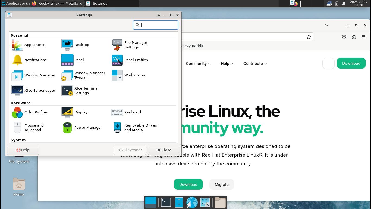
Task: Open Application Finder magnifier in dock
Action: (205, 202)
